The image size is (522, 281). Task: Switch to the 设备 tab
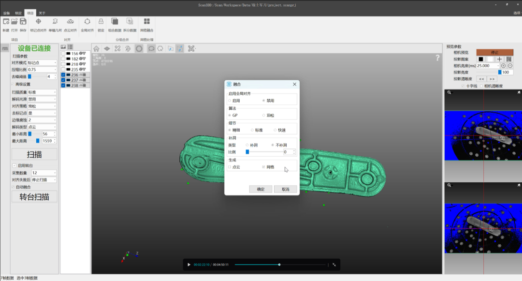point(7,13)
